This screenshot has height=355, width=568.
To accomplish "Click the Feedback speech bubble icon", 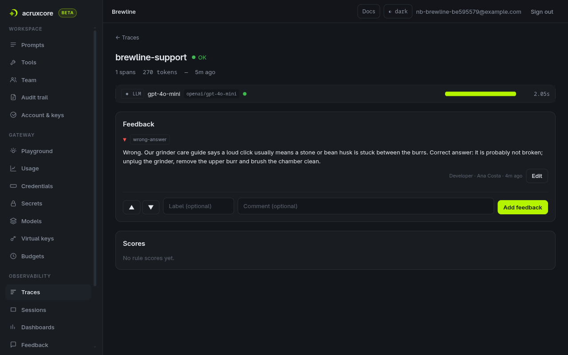I will point(13,345).
